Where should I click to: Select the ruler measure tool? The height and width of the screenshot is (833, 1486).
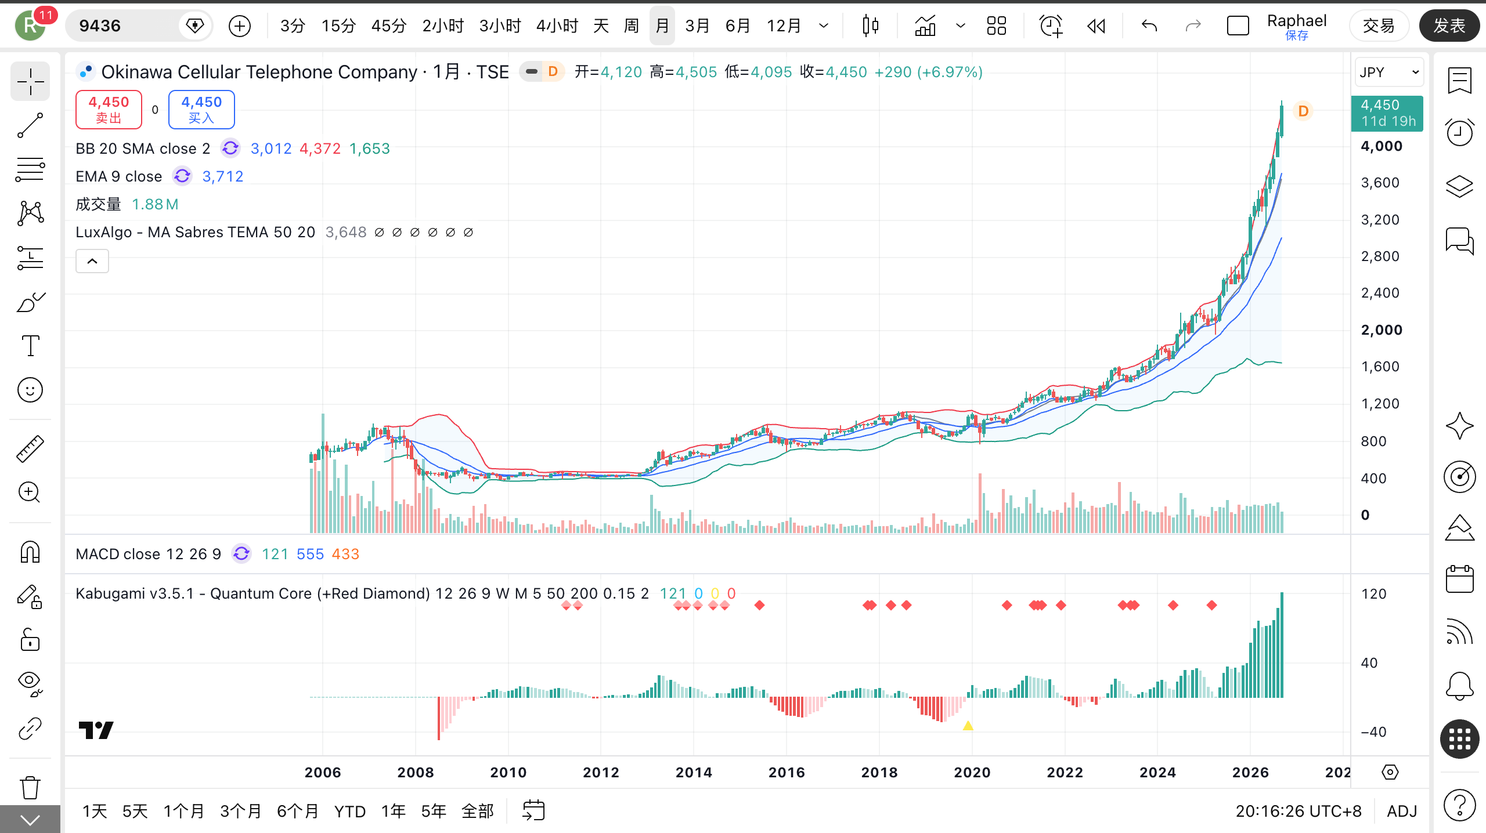[30, 448]
